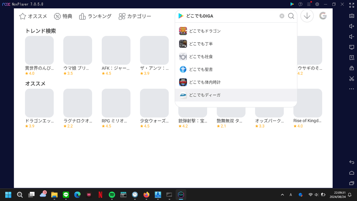The width and height of the screenshot is (357, 201).
Task: Open Spotify from the Windows taskbar
Action: coord(112,195)
